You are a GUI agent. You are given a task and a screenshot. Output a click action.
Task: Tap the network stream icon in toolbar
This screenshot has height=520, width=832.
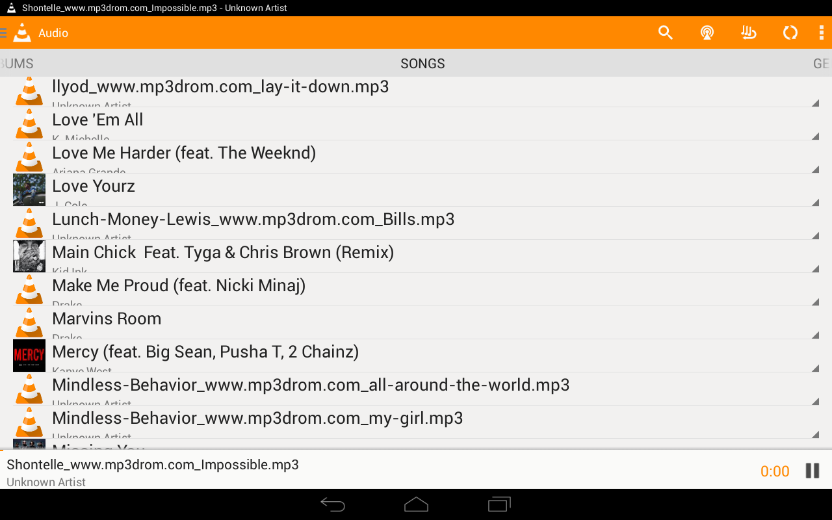point(707,32)
